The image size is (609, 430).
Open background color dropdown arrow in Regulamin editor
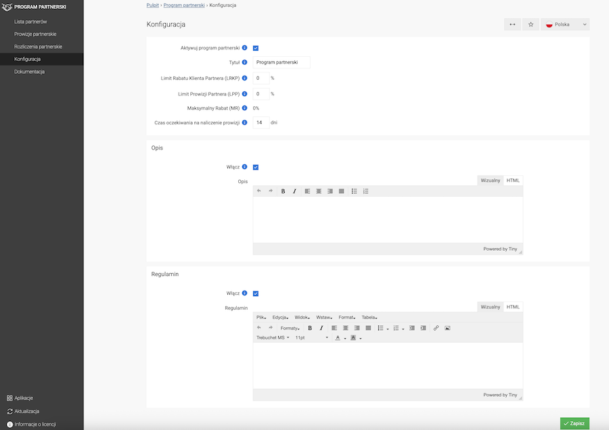tap(361, 338)
